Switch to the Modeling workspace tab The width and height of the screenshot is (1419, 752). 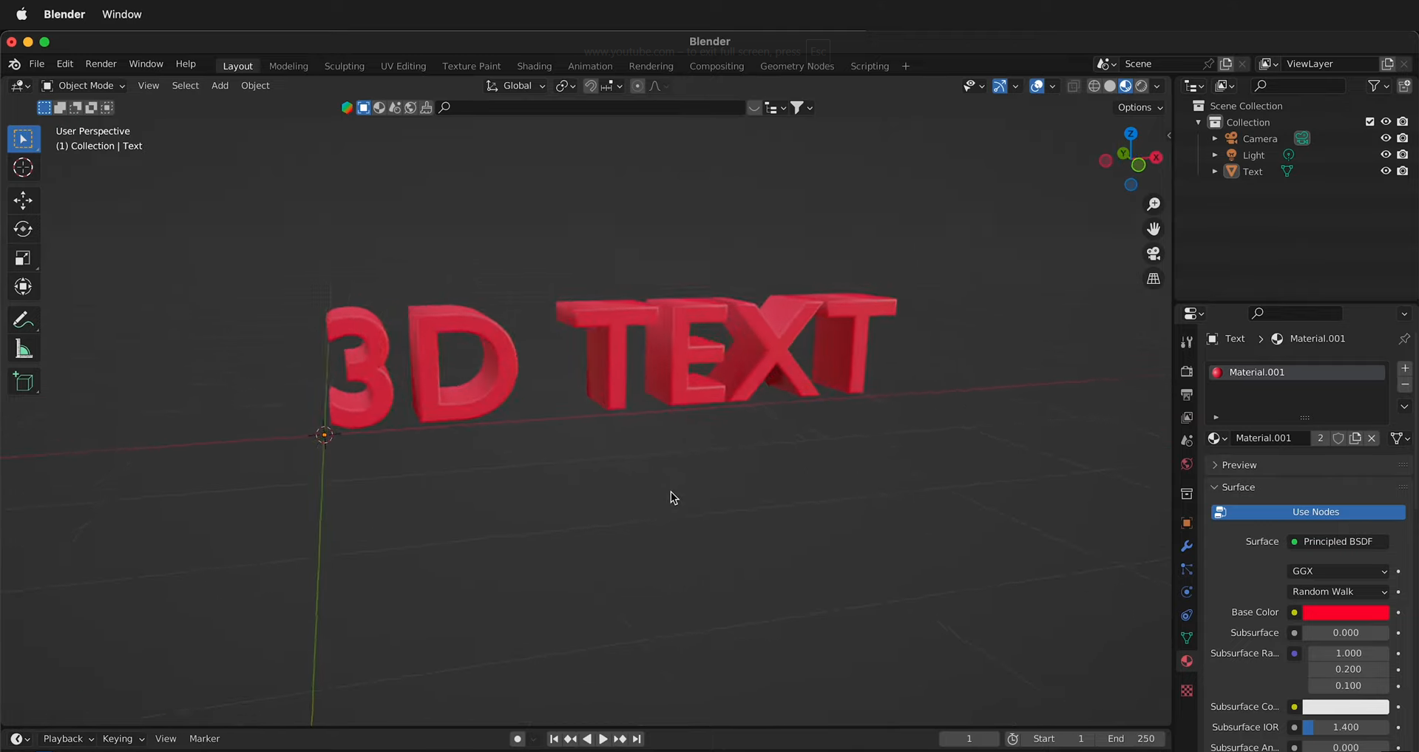tap(288, 66)
